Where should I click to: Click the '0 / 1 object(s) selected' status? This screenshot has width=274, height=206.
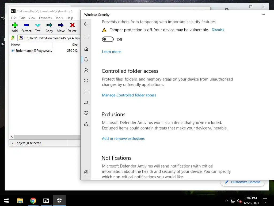coord(25,143)
